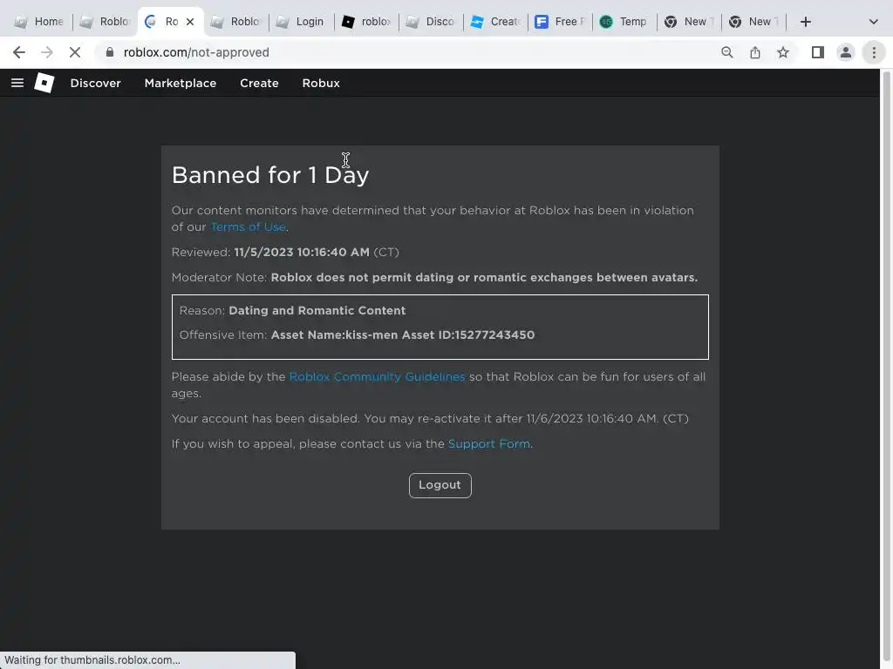Click the reviewed date '11/5/2023 10:16:40 AM'
This screenshot has height=669, width=893.
coord(302,252)
